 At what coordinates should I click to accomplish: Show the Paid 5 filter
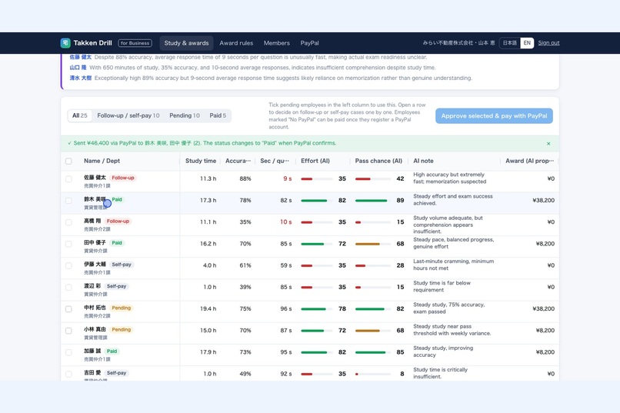(x=218, y=115)
